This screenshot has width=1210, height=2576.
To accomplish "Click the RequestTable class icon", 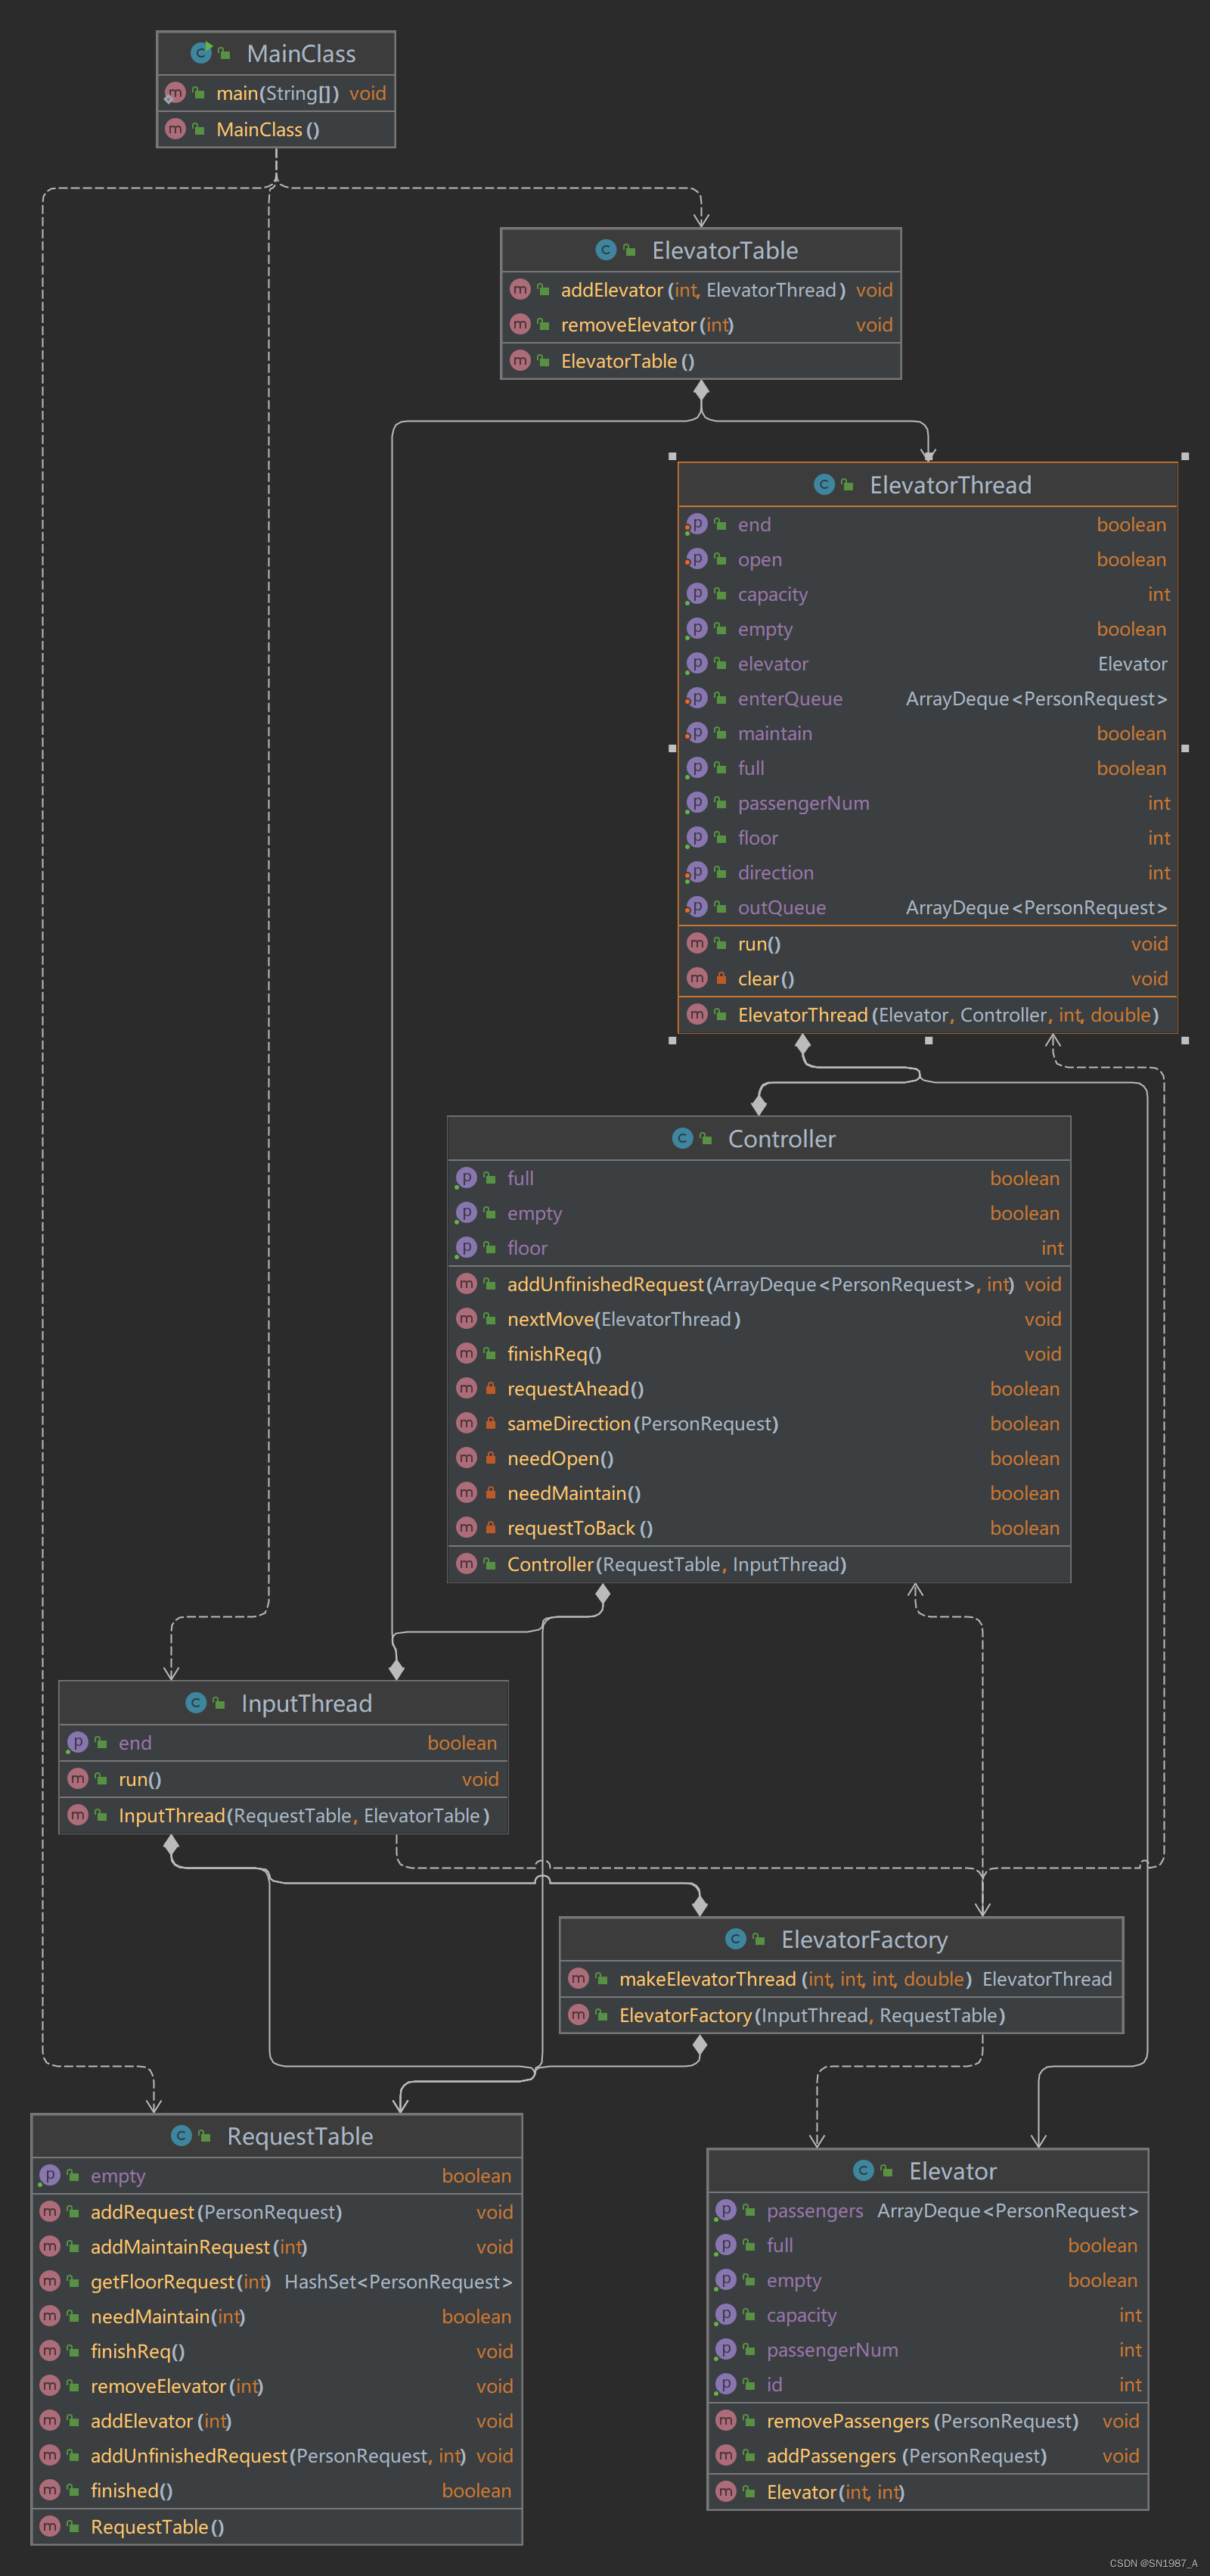I will (x=181, y=2136).
